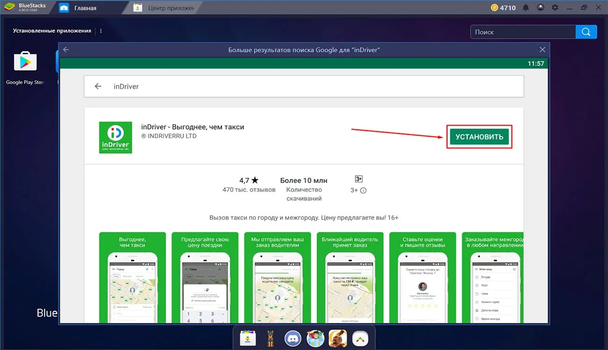Close the inDriver search results popup
Screen dimensions: 608x350
pos(543,49)
